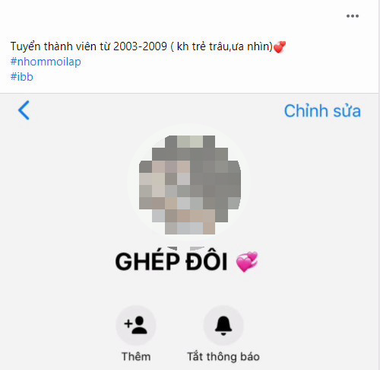Screen dimensions: 380x370
Task: Go back using the blue chevron arrow
Action: (24, 110)
